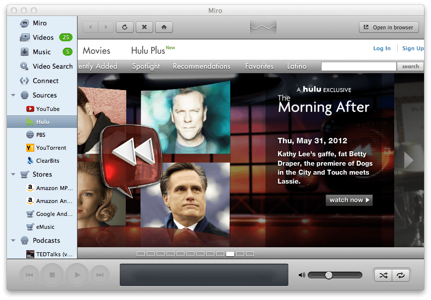Stop loading the page
The height and width of the screenshot is (300, 431).
coord(144,27)
